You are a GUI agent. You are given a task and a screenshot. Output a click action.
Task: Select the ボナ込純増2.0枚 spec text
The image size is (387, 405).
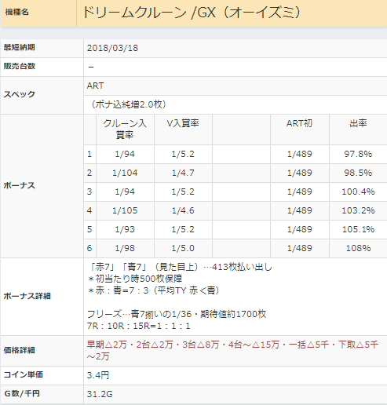(129, 104)
